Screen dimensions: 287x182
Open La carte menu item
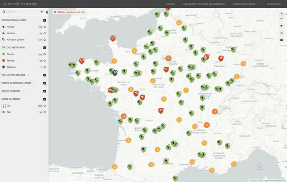[171, 4]
